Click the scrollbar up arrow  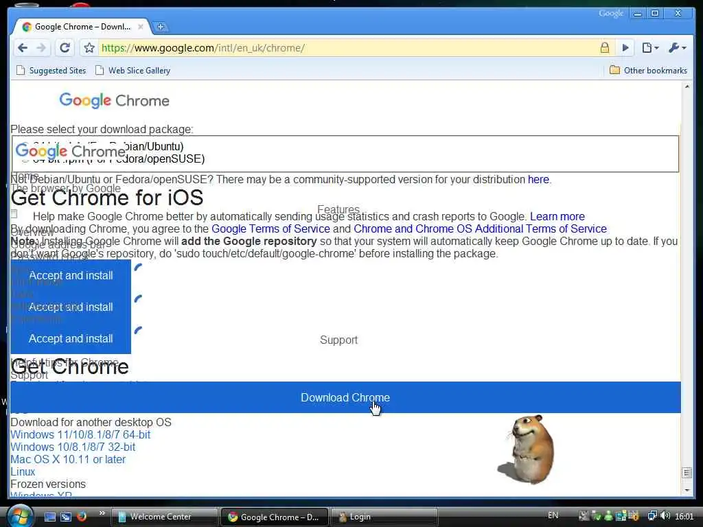coord(687,86)
